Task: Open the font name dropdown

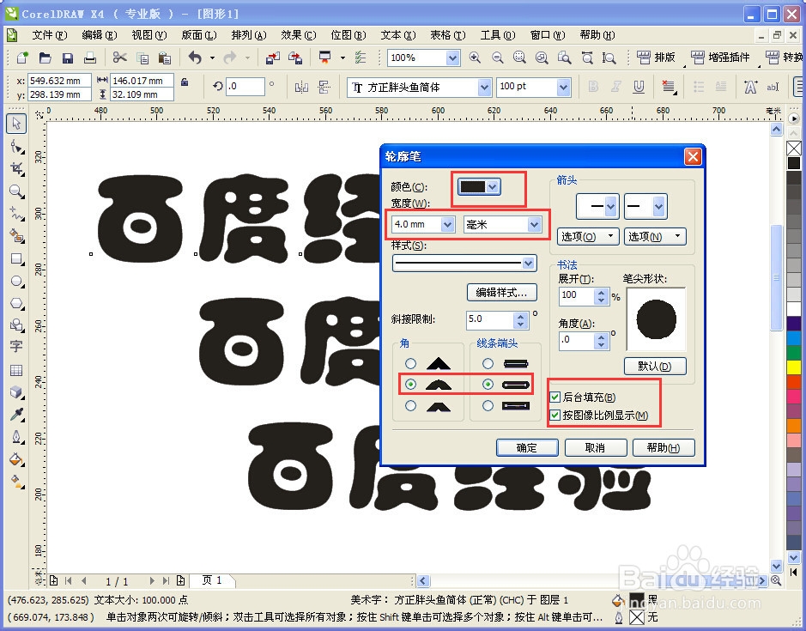Action: (484, 88)
